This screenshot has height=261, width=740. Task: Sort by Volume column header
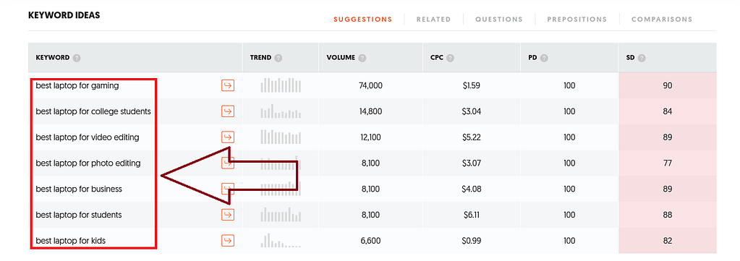click(340, 58)
